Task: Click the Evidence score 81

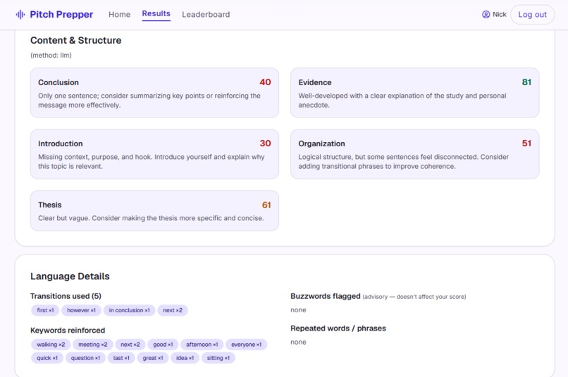Action: point(526,82)
